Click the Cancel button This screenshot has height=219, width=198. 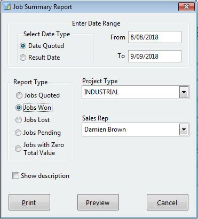point(168,202)
